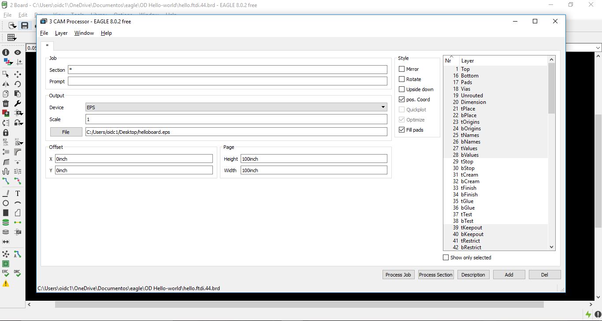This screenshot has height=321, width=602.
Task: Select the Via tool
Action: pos(6,222)
